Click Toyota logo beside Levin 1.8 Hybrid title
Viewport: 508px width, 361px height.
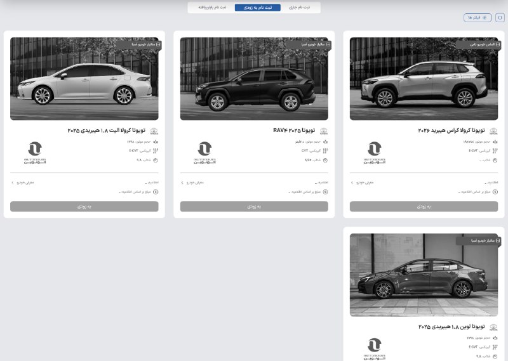tap(493, 327)
